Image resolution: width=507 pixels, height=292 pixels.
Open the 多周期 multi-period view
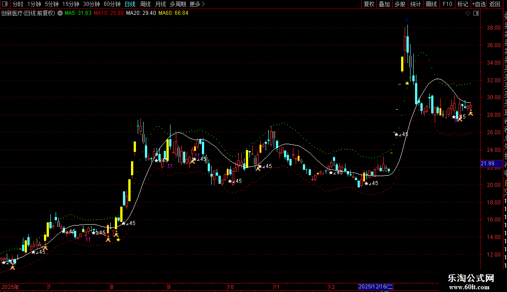tap(178, 4)
